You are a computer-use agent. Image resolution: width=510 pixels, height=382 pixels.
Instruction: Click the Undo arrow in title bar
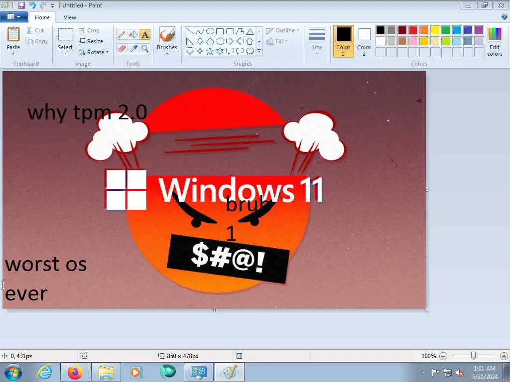point(32,5)
